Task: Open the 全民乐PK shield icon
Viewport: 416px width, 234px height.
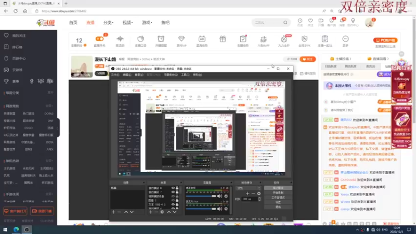Action: point(304,38)
